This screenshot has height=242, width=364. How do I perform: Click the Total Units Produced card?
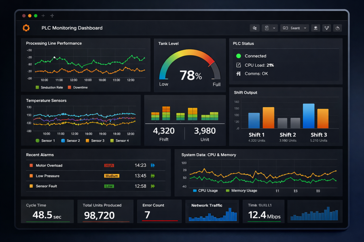coord(105,212)
